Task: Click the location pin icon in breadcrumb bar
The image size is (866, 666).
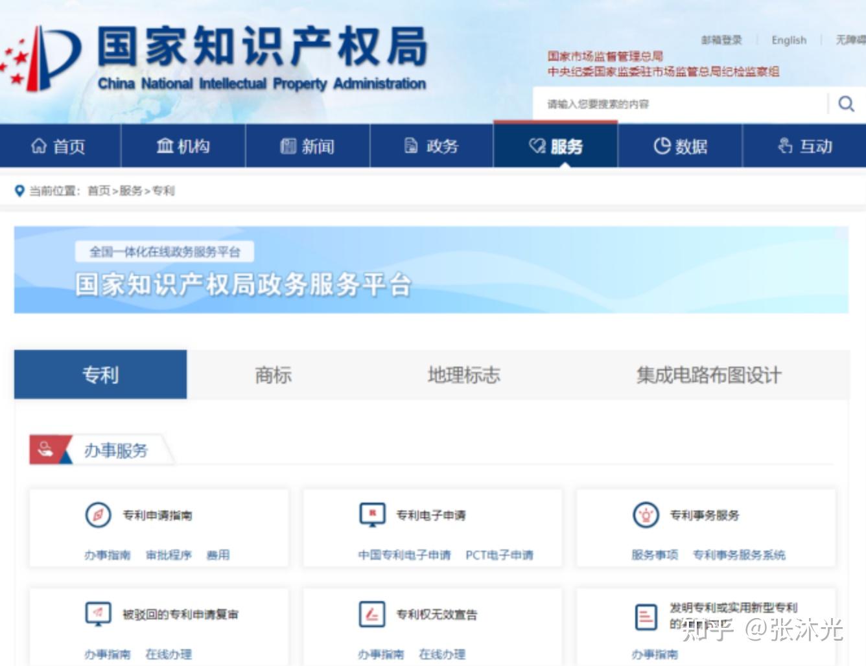Action: click(x=18, y=190)
